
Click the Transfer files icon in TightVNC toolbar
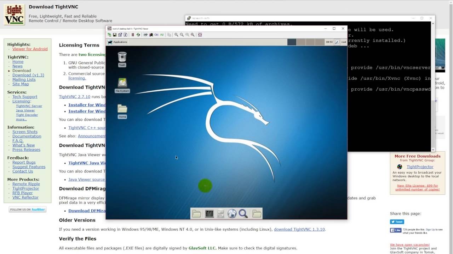pyautogui.click(x=169, y=35)
